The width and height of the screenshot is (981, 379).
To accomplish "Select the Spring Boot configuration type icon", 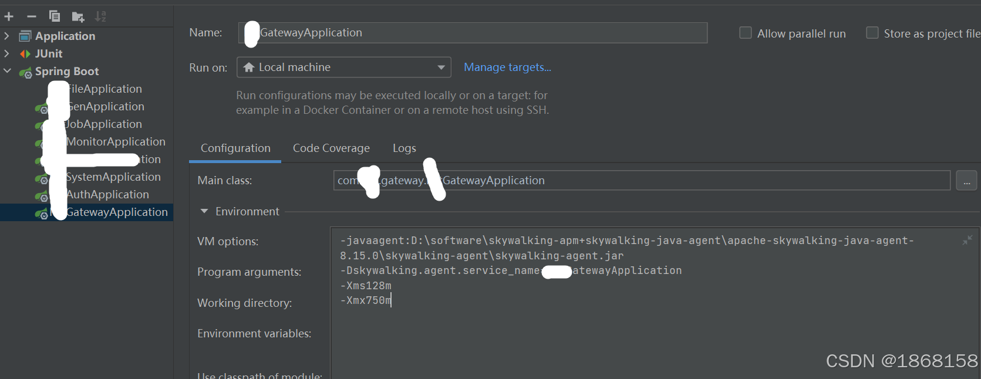I will click(25, 72).
